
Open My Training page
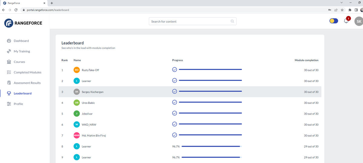click(22, 51)
